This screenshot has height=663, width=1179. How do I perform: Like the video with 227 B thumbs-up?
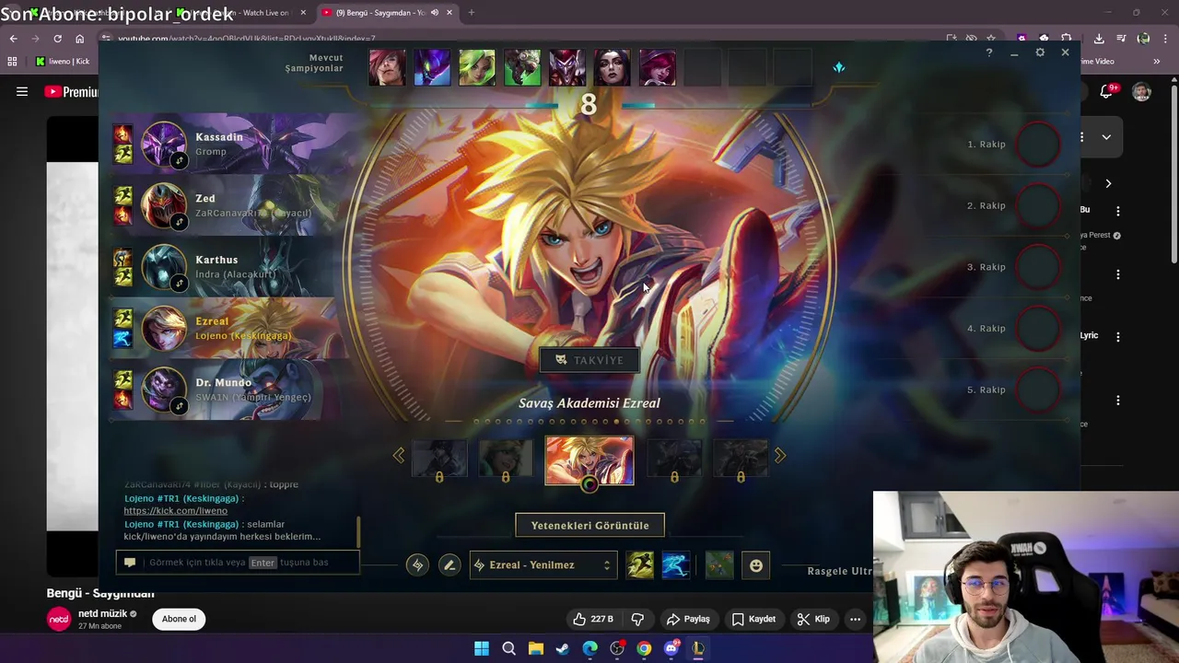tap(592, 620)
